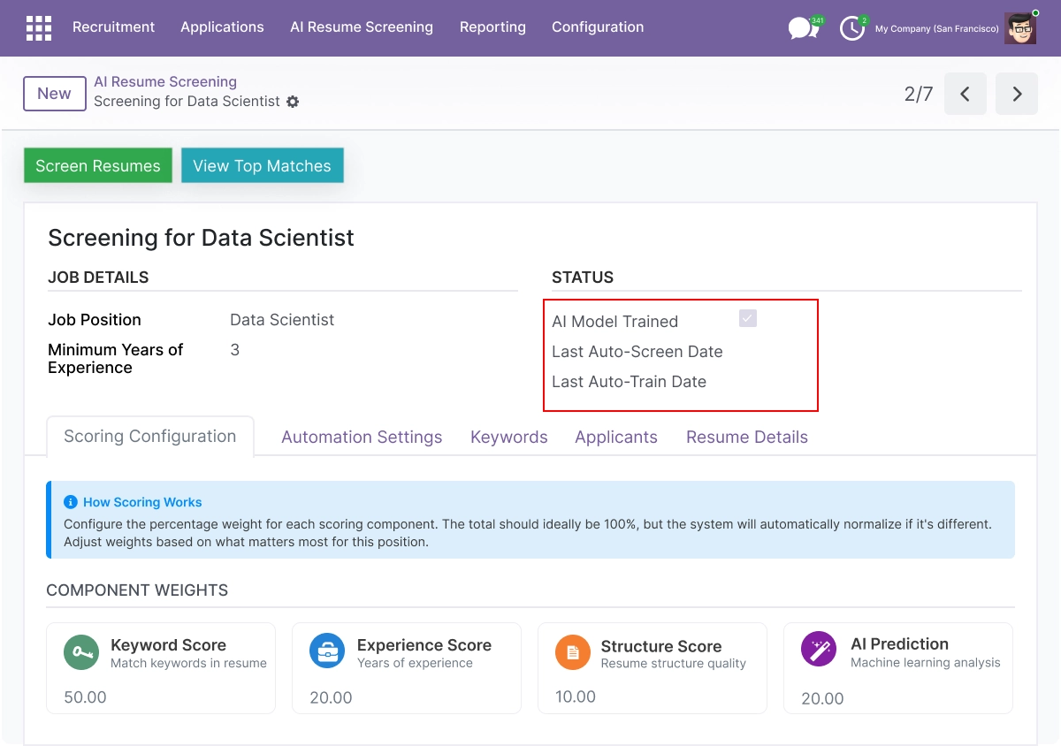Click the Keyword Score weight 50.00

tap(85, 697)
